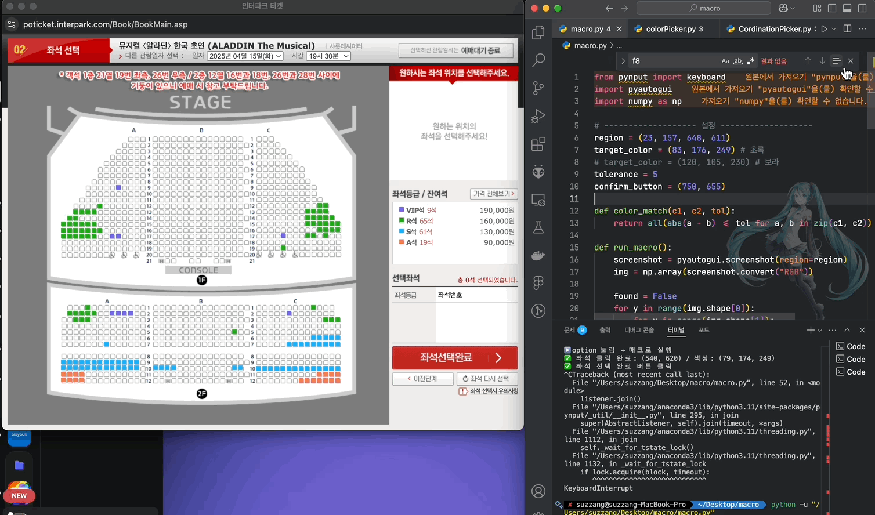Expand breadcrumb ellipsis after macro.py

[619, 45]
